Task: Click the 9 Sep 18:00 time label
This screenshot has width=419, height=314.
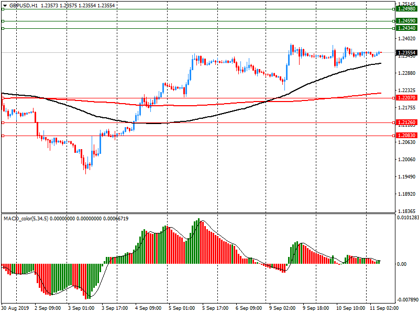Action: tap(316, 308)
